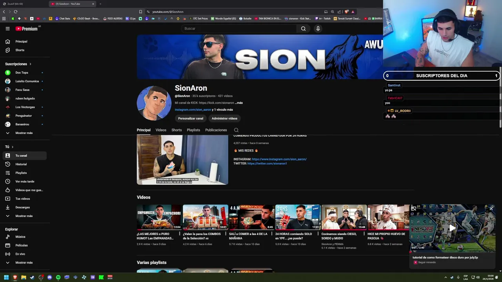502x282 pixels.
Task: Open Spotify from the taskbar
Action: click(58, 277)
